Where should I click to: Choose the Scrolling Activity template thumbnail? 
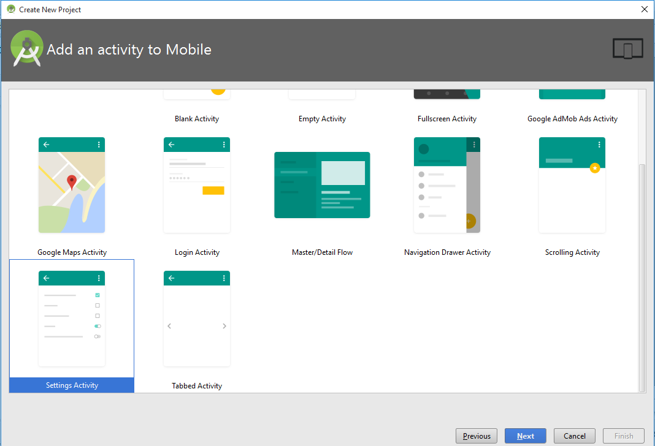pyautogui.click(x=572, y=185)
